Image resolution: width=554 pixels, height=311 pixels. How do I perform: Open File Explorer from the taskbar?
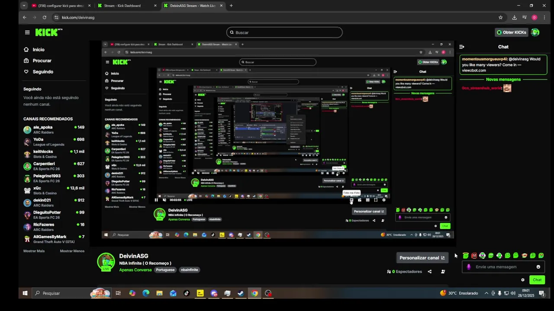point(159,293)
